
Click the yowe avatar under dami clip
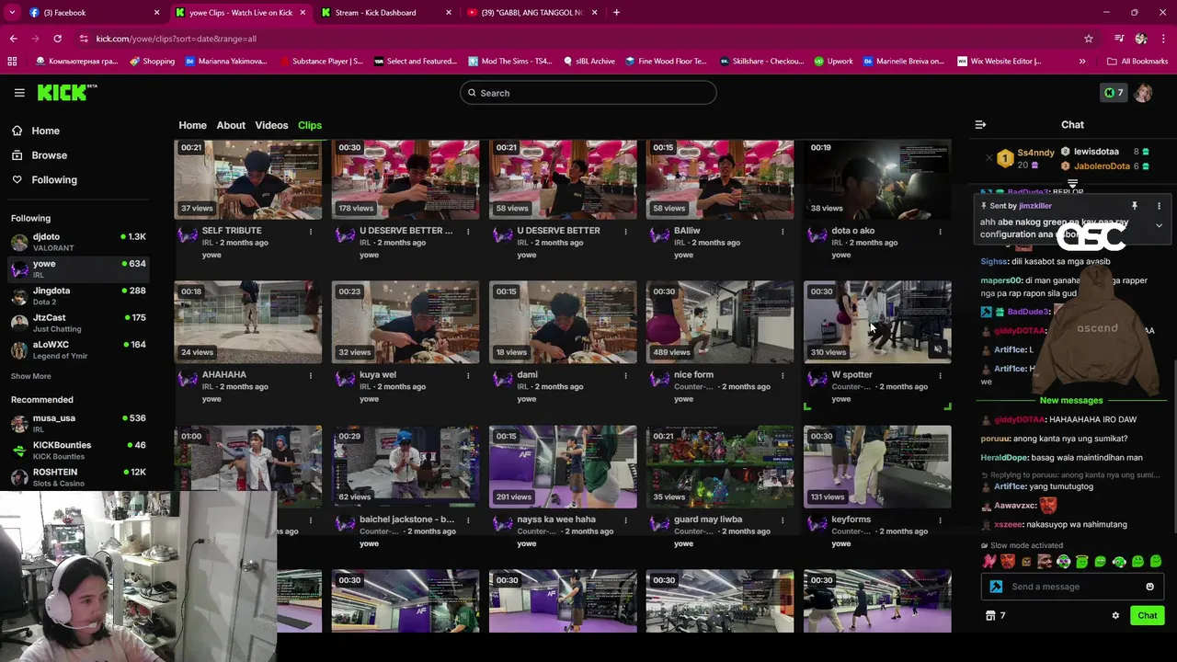[x=502, y=380]
